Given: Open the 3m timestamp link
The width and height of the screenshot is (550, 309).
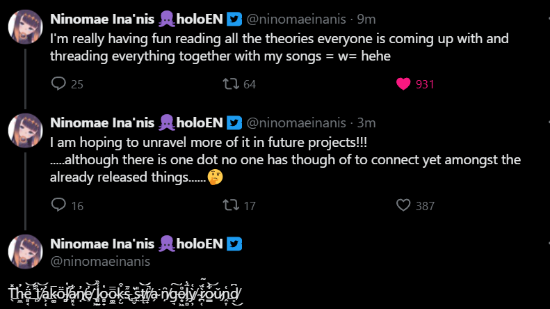Looking at the screenshot, I should (366, 123).
